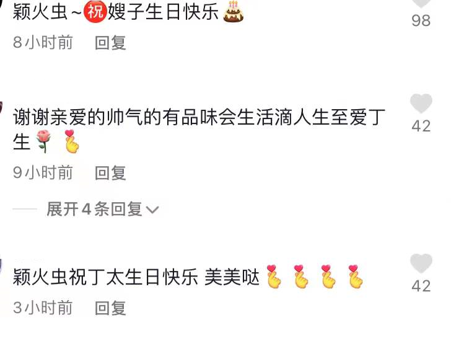Reply to the comment posted 9小时前
Screen dimensions: 451x341
[110, 173]
